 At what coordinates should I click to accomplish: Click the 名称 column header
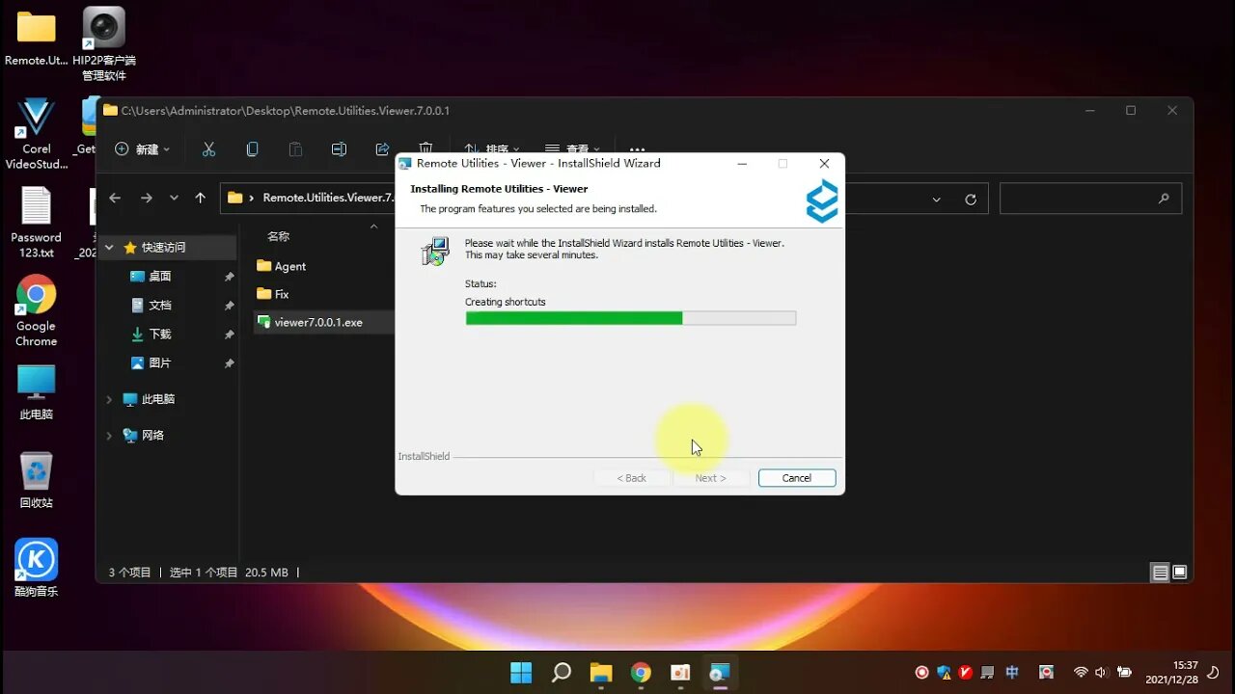click(x=279, y=236)
